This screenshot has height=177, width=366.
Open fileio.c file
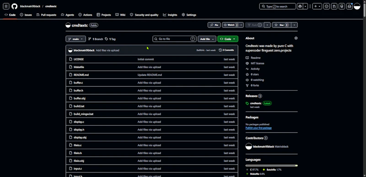tap(77, 145)
